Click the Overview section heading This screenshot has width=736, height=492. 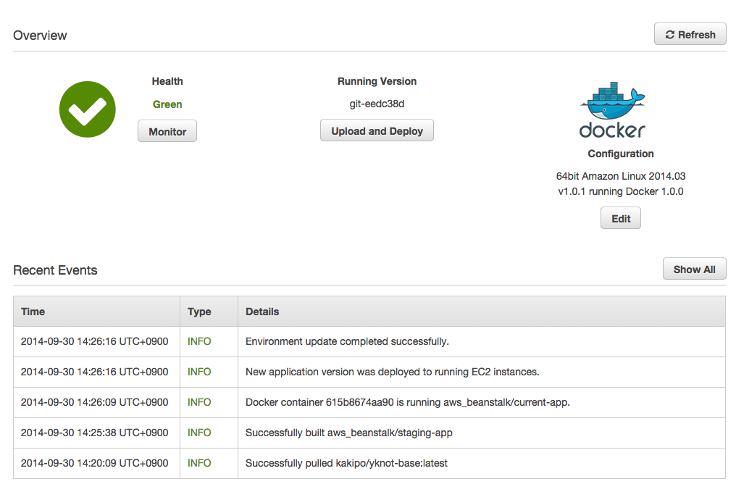click(x=40, y=35)
